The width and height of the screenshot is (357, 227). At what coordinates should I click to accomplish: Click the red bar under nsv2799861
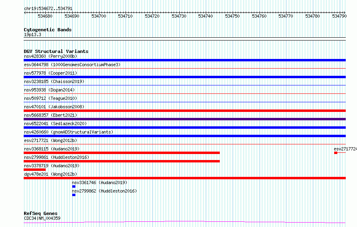[122, 161]
